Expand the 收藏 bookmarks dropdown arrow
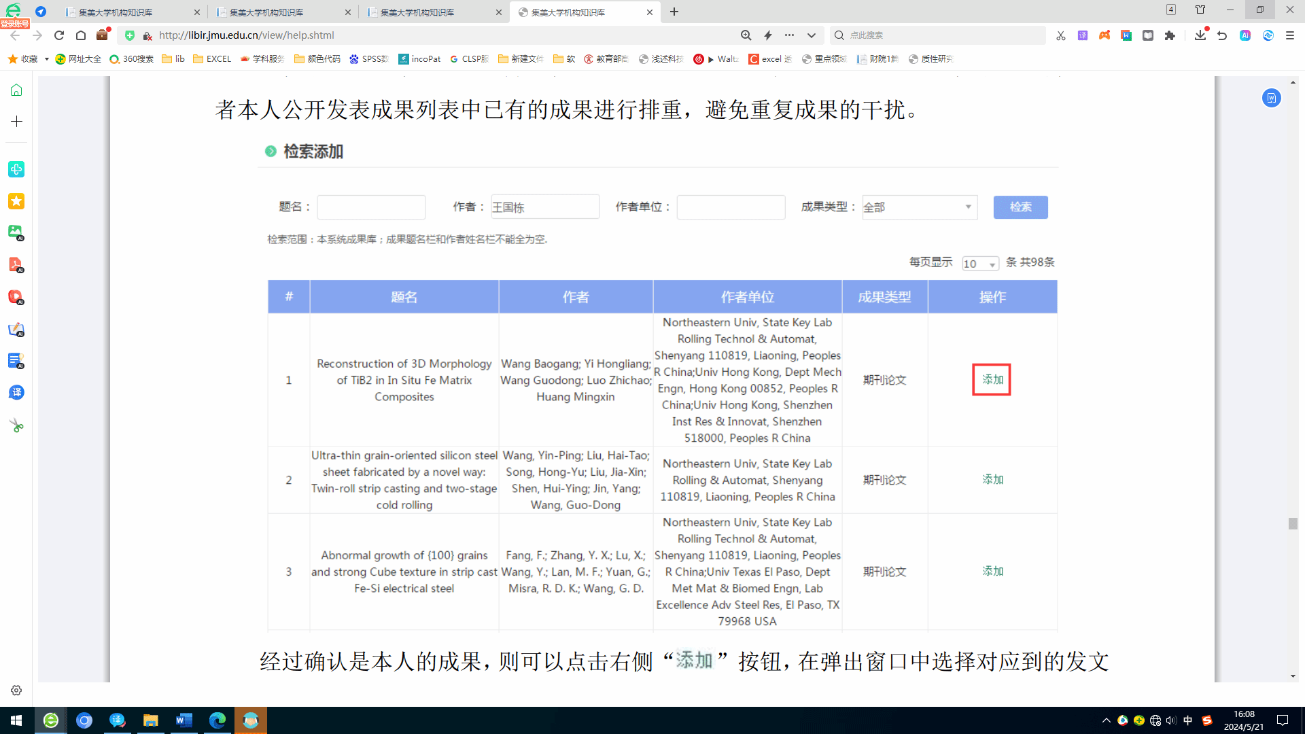 [46, 59]
